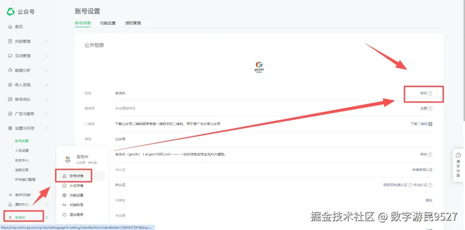
Task: Click the QR code icon beside 下载二维码
Action: click(430, 124)
